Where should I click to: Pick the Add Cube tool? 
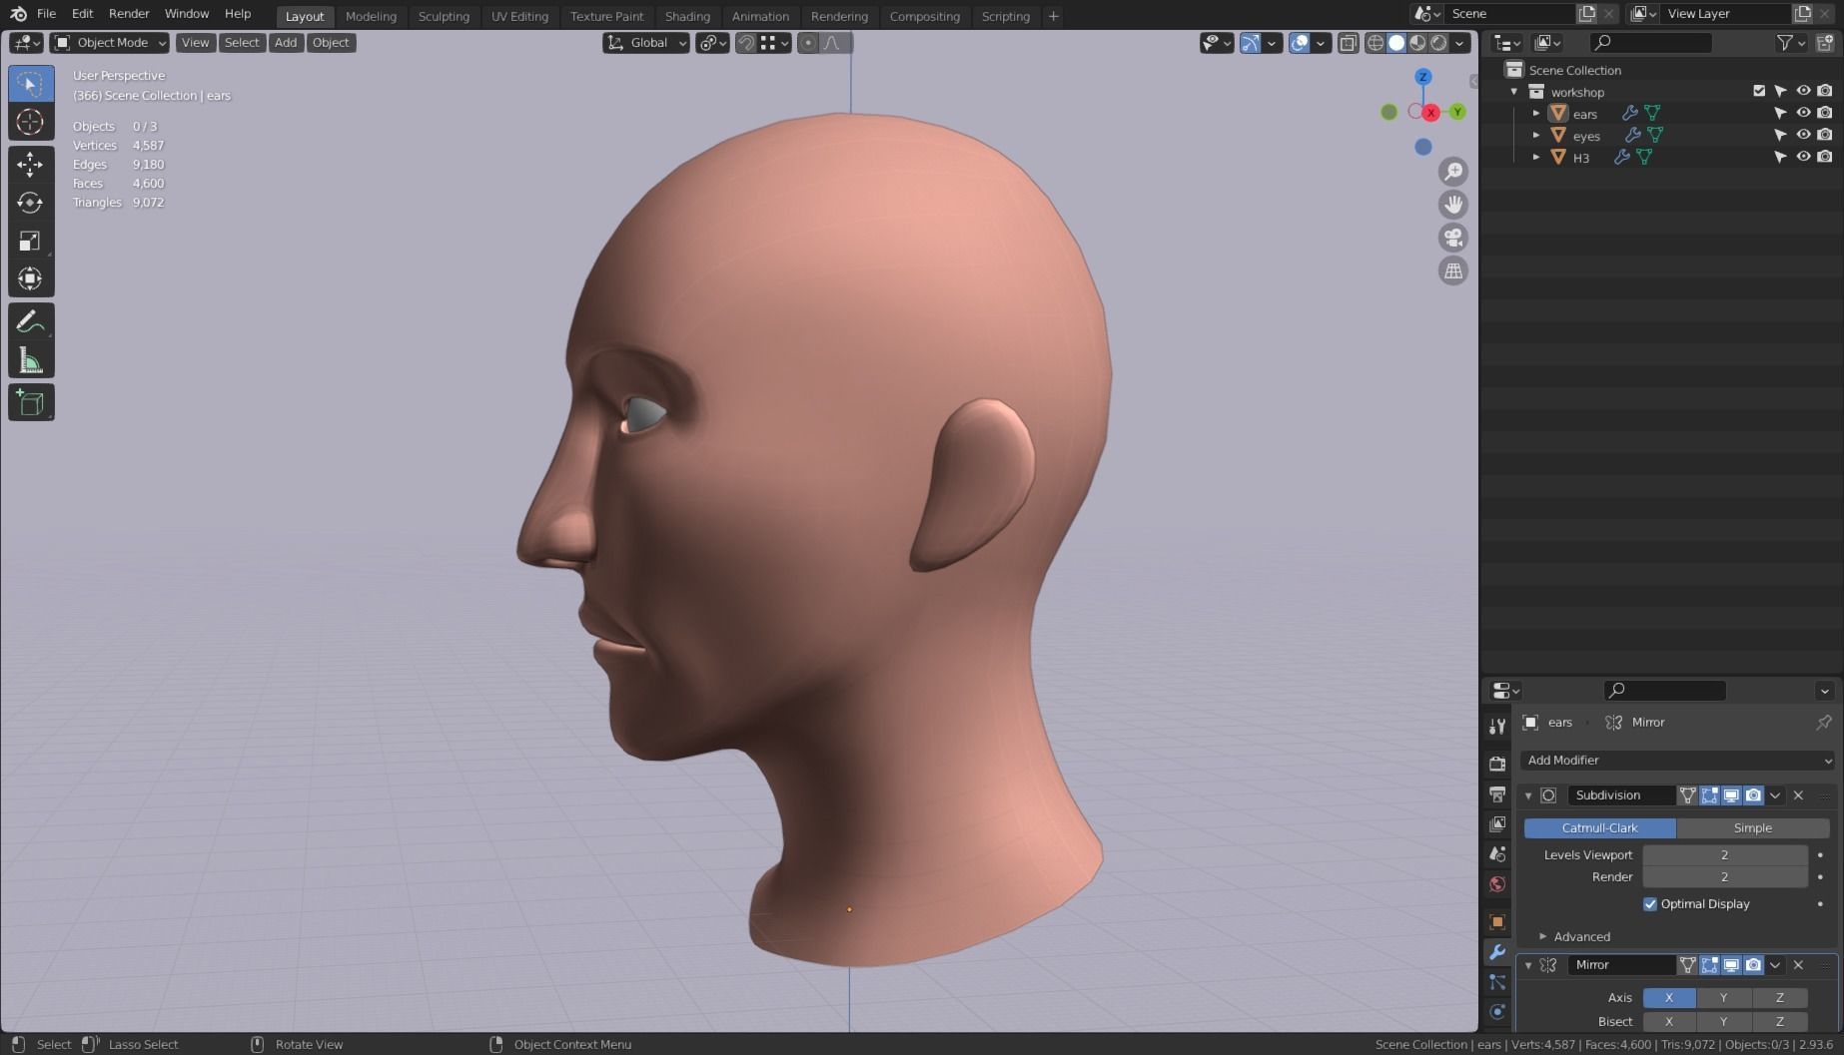[x=31, y=402]
